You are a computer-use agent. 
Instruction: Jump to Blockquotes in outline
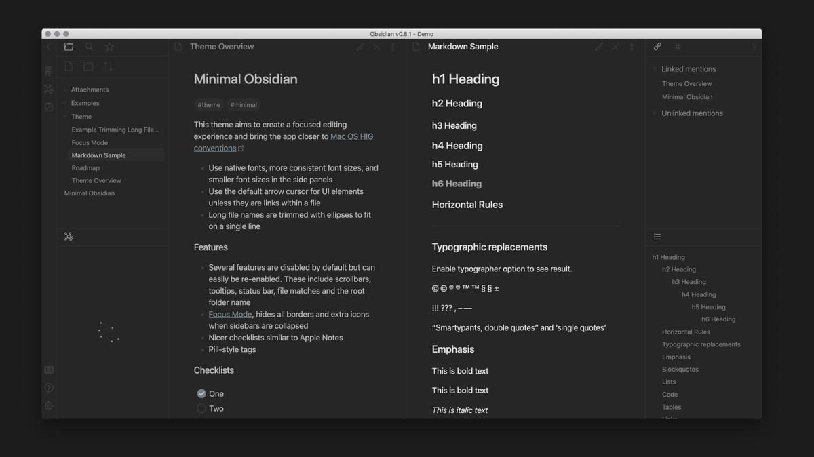click(680, 370)
